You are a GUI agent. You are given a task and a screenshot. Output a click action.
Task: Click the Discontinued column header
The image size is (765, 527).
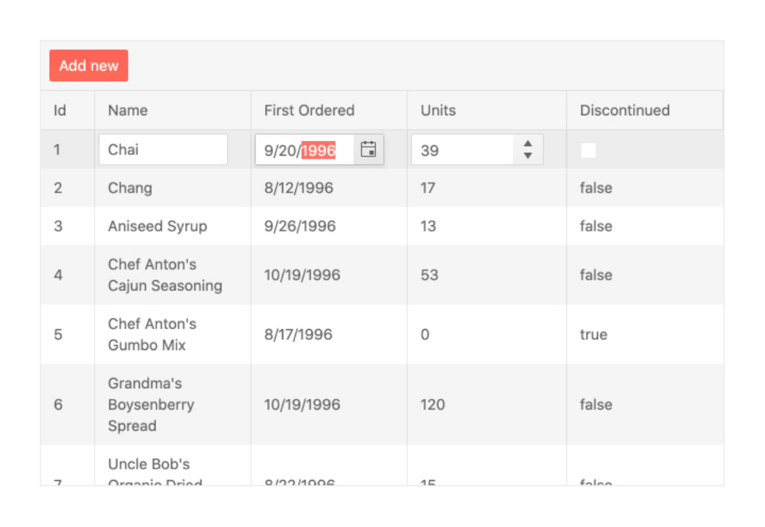click(x=625, y=111)
